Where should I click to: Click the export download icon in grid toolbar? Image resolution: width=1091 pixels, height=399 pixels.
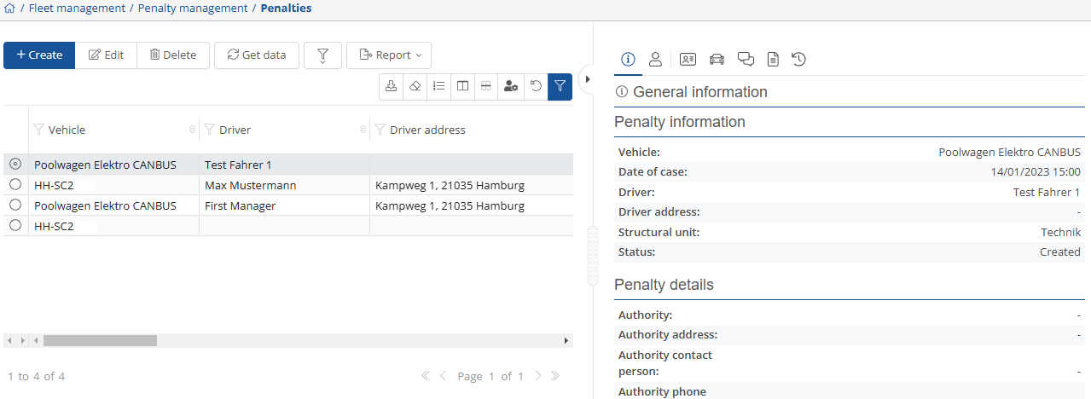click(391, 86)
